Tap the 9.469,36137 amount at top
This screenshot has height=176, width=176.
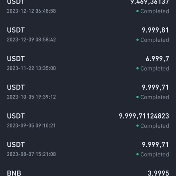pos(150,2)
